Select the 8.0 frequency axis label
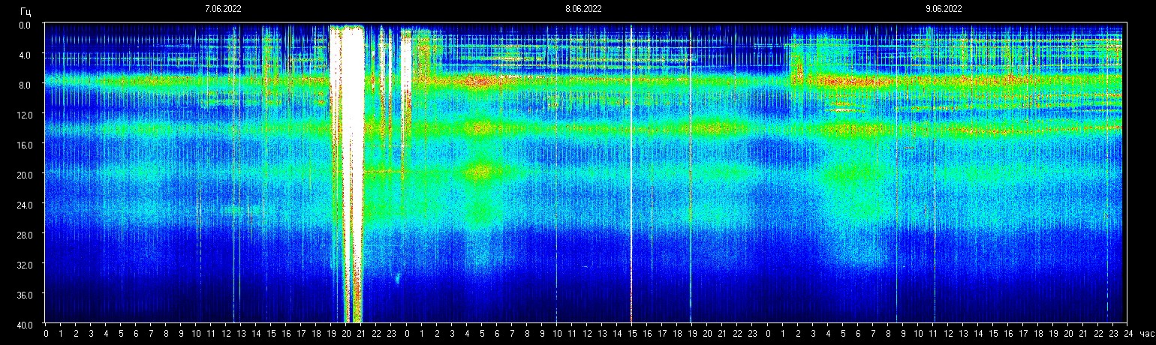 [25, 85]
